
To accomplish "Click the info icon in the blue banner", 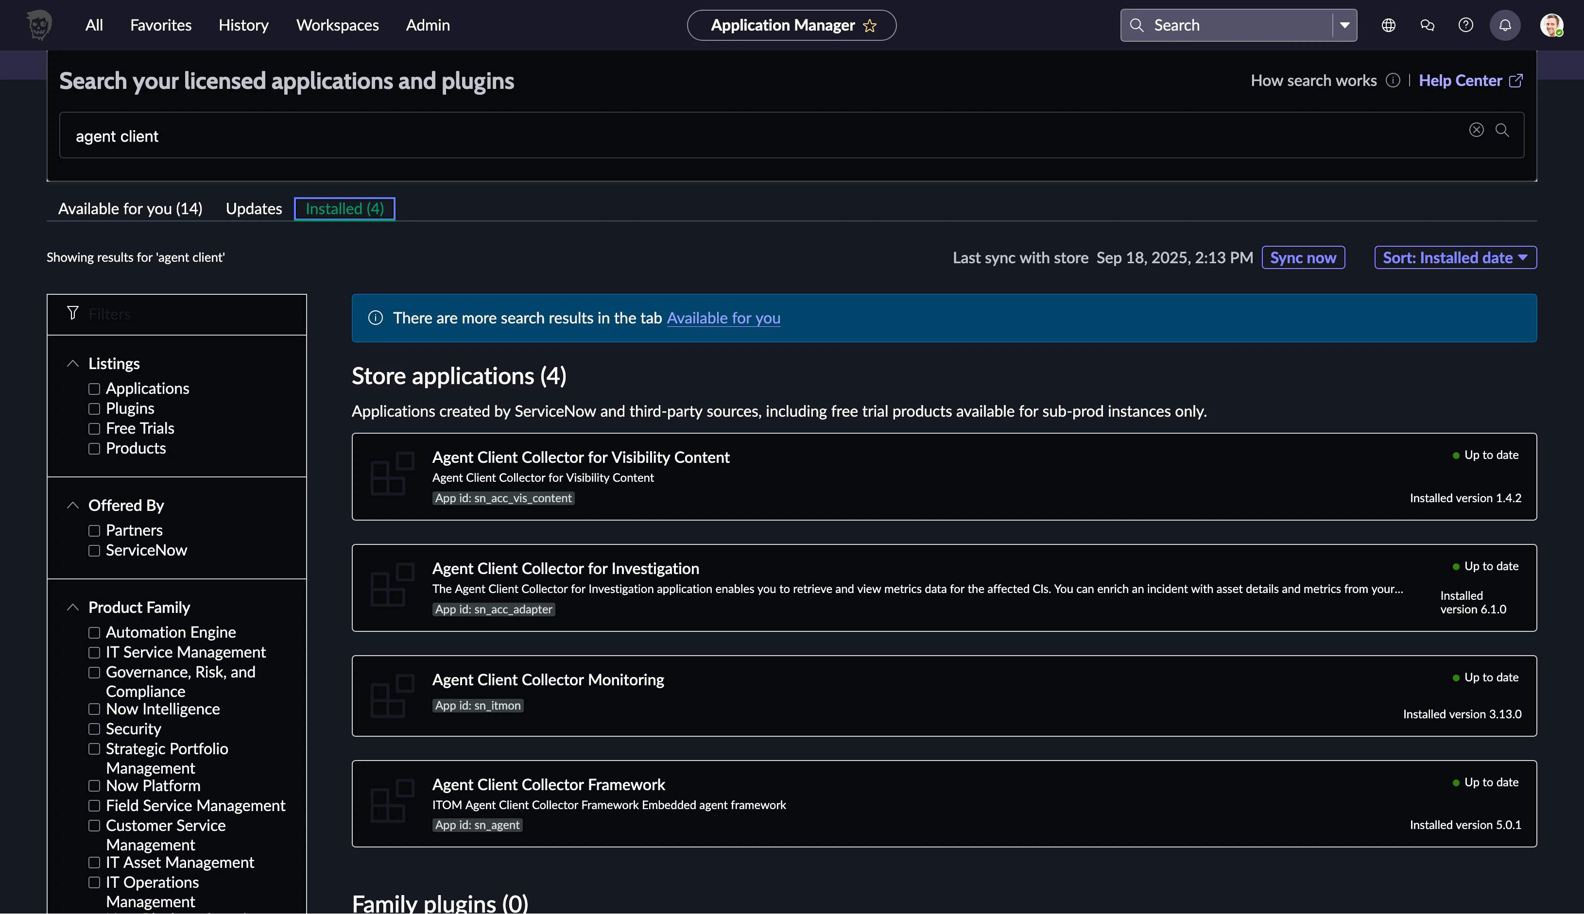I will click(x=376, y=318).
